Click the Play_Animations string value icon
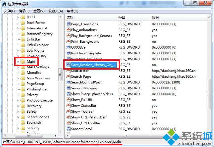The height and width of the screenshot is (147, 214). (x=68, y=30)
